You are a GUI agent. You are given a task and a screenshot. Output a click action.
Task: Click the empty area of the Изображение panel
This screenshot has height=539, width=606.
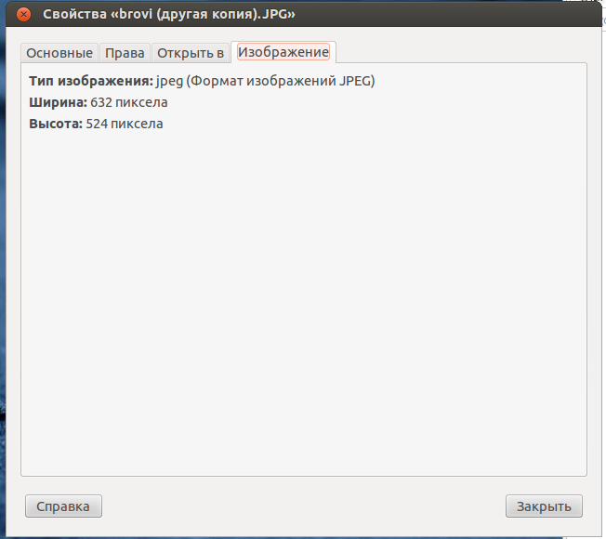pos(303,297)
